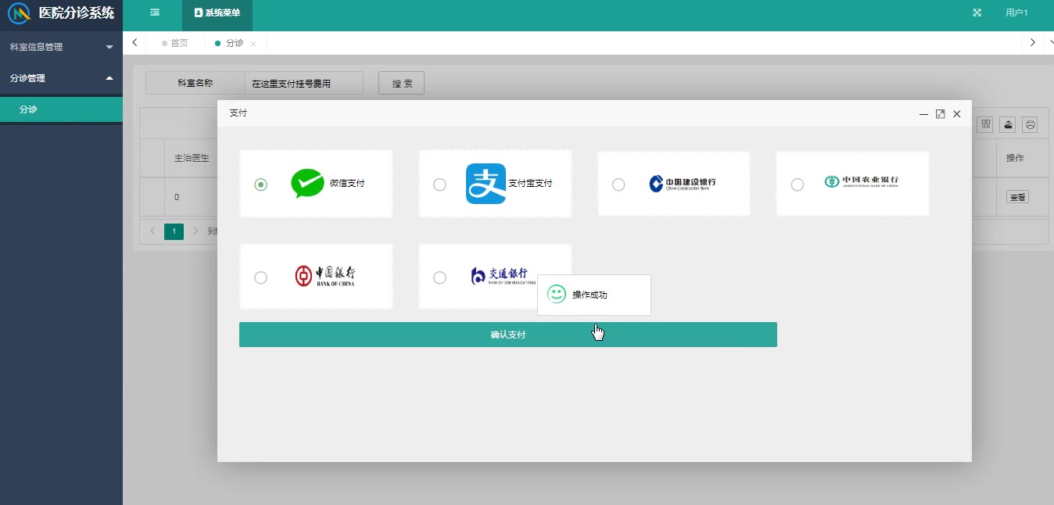Viewport: 1054px width, 505px height.
Task: Click the 操作 column header
Action: (1015, 158)
